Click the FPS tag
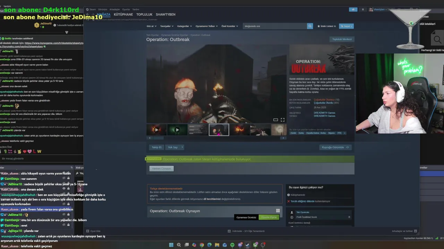This screenshot has height=249, width=444. (340, 133)
